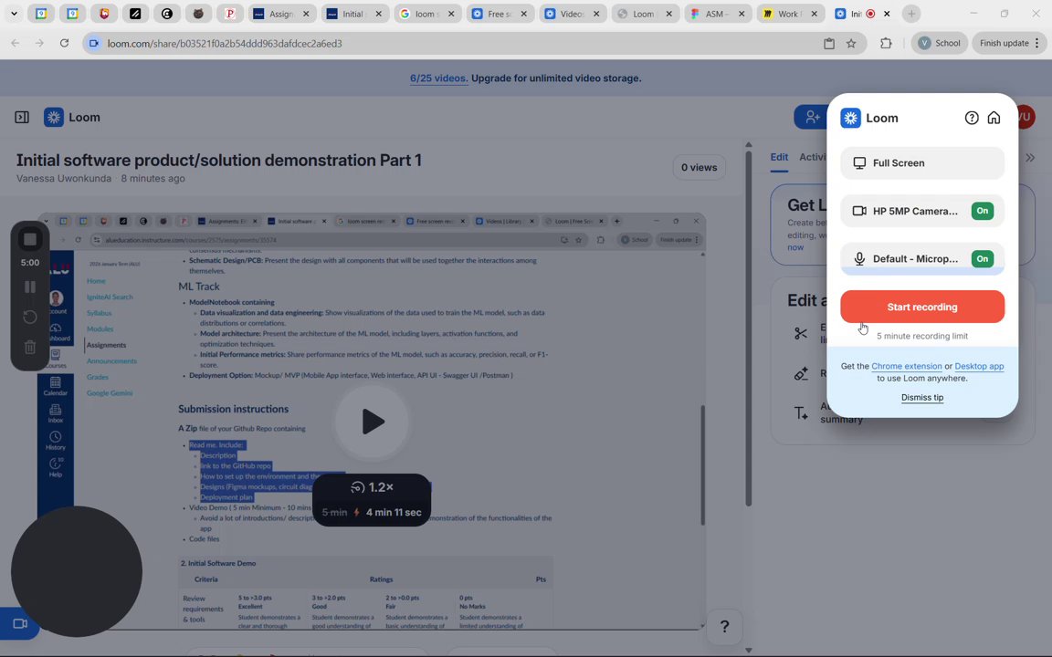
Task: Open the user avatar menu at the top right
Action: coord(1026,118)
